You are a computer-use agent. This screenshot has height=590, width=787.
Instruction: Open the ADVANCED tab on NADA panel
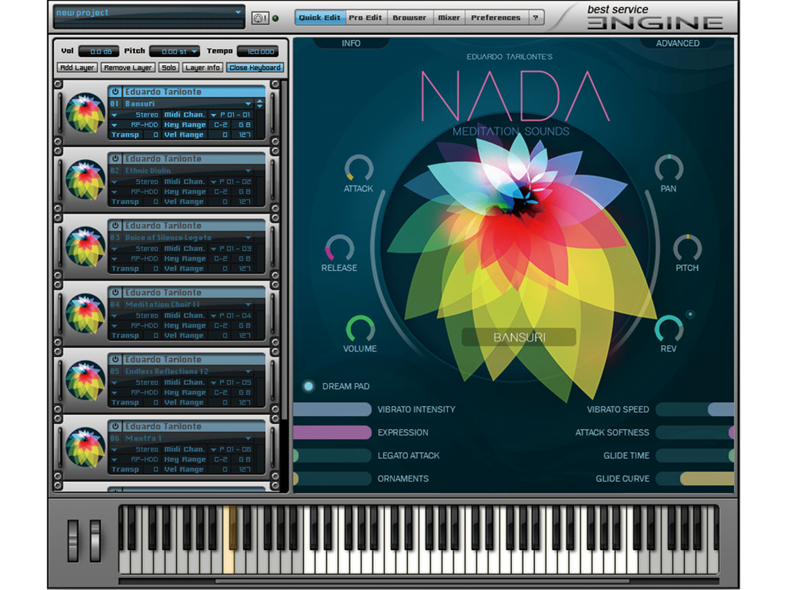[x=678, y=43]
